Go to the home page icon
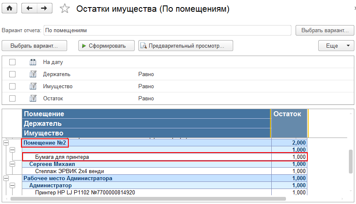 (x=9, y=9)
